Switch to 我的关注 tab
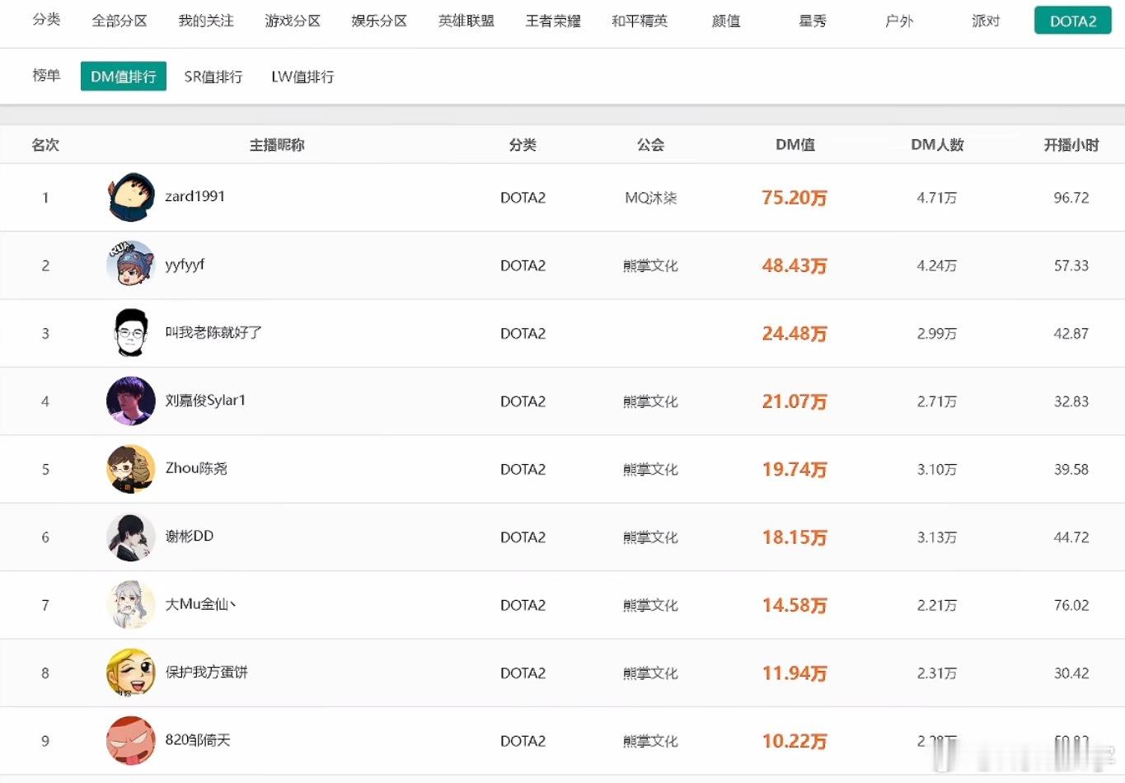 click(206, 21)
